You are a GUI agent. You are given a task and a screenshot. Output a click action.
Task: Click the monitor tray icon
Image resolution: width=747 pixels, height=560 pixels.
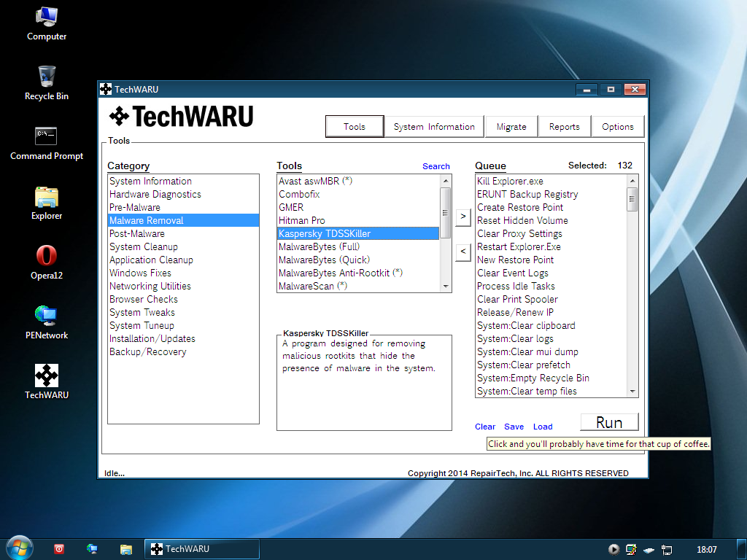pyautogui.click(x=631, y=550)
